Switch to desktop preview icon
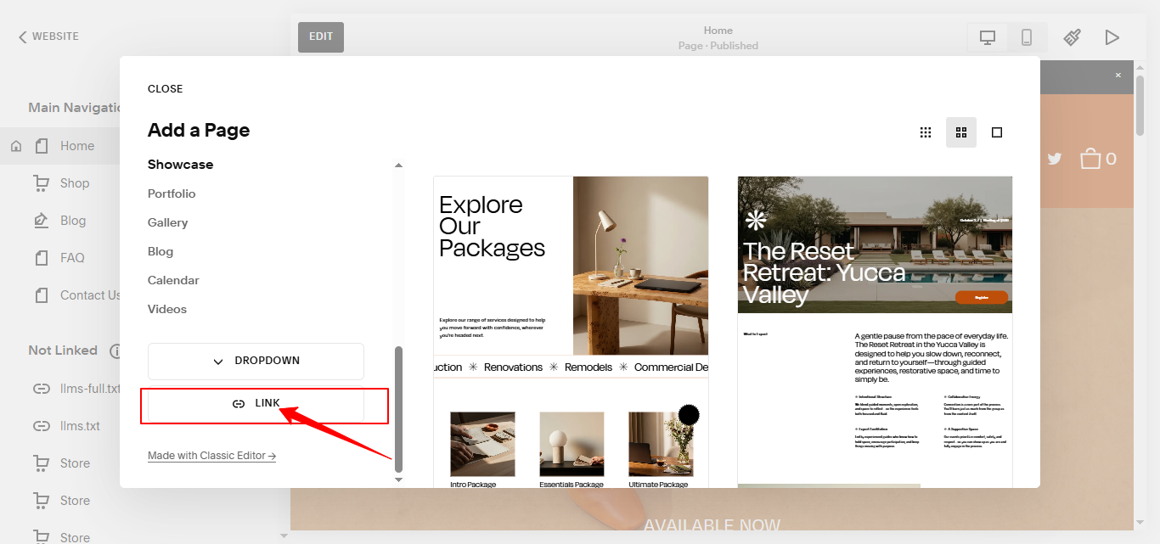This screenshot has width=1160, height=544. 988,37
